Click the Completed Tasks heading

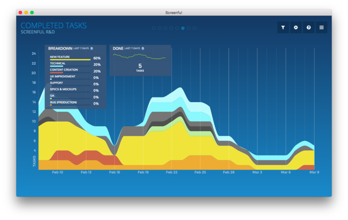pos(54,26)
